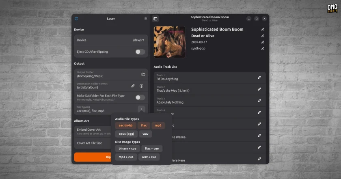Viewport: 341px width, 179px height.
Task: Select wav + cue disc image type
Action: (x=149, y=157)
